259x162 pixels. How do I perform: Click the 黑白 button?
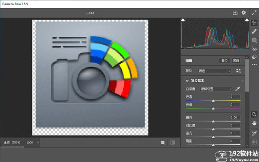236,60
